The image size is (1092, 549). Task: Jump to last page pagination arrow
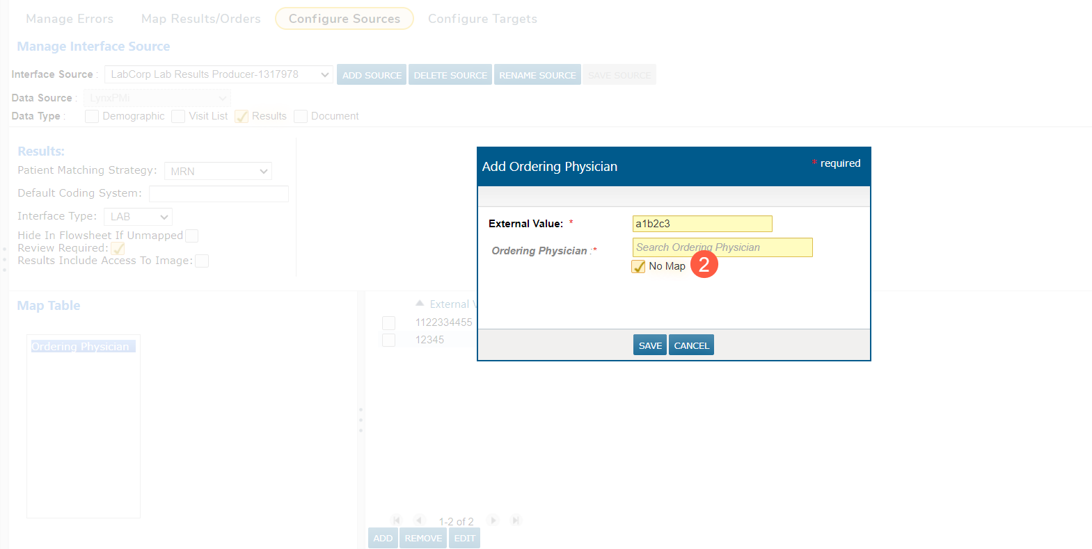click(x=516, y=521)
